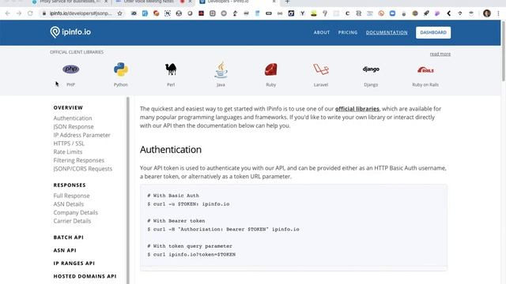This screenshot has height=284, width=506.
Task: Click the RESPONSES sidebar heading
Action: 70,185
